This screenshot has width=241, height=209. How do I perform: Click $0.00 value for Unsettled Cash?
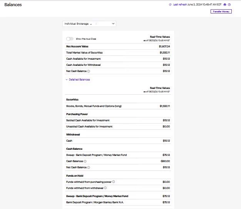(166, 127)
